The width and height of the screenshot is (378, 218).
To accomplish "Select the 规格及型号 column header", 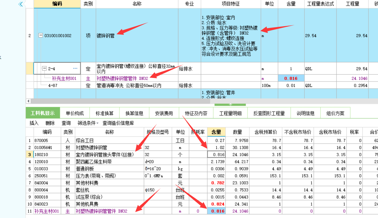I will pyautogui.click(x=158, y=132).
